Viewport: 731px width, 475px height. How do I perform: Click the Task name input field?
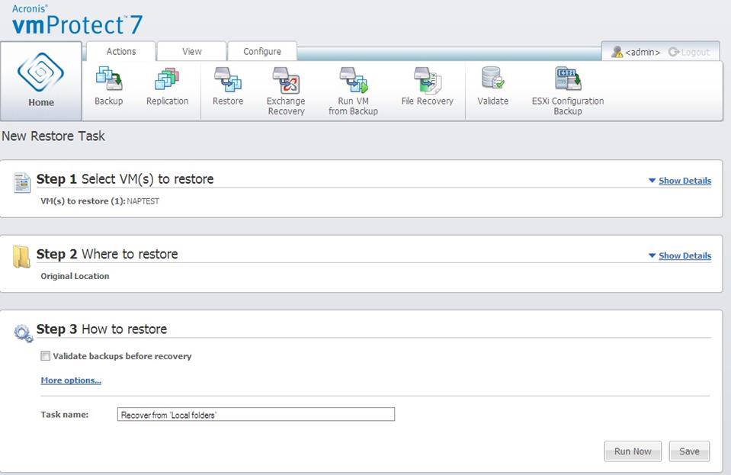click(x=256, y=415)
